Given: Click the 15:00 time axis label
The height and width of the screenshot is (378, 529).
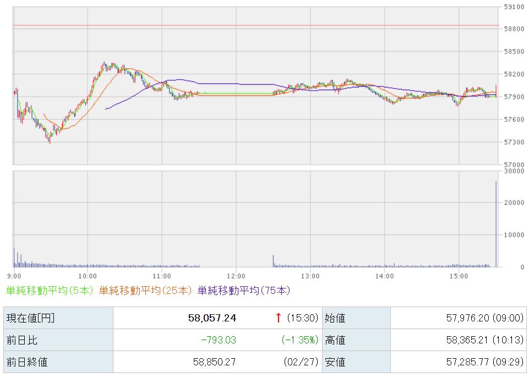Looking at the screenshot, I should click(x=459, y=276).
